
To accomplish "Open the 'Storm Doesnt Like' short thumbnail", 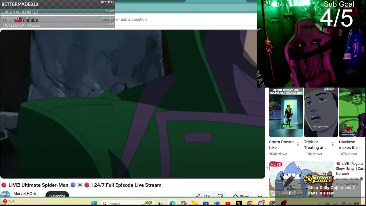I will point(286,112).
